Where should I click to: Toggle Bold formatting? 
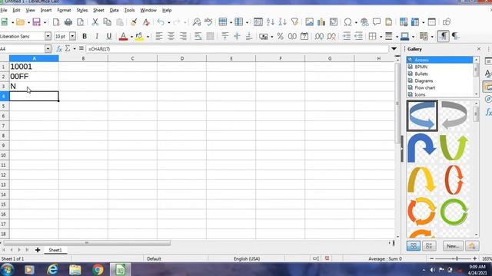[x=85, y=36]
